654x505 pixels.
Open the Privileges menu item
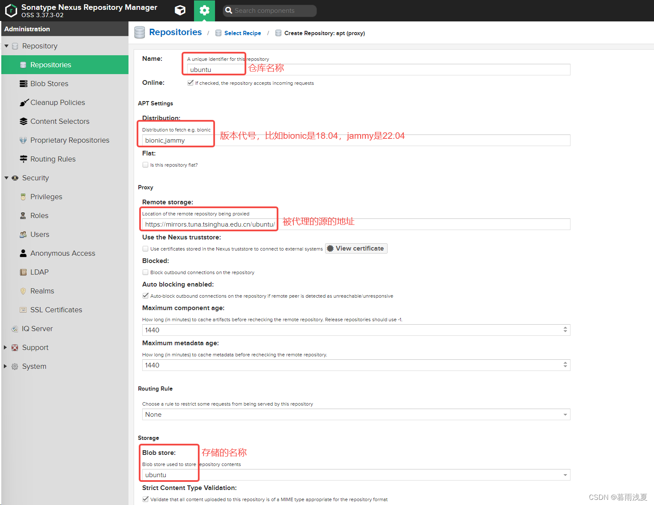click(x=46, y=197)
